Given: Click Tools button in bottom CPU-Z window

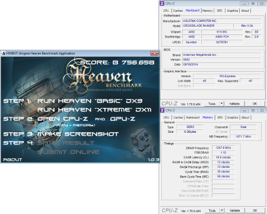Looking at the screenshot, I should coord(212,210).
